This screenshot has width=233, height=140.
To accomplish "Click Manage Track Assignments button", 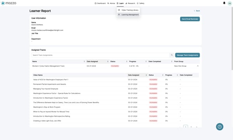I will pos(188,55).
